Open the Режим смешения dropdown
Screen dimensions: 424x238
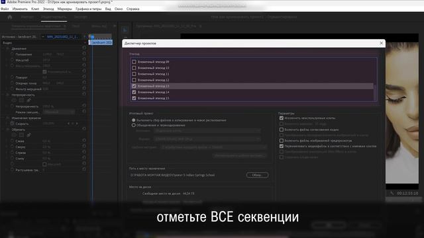[59, 112]
